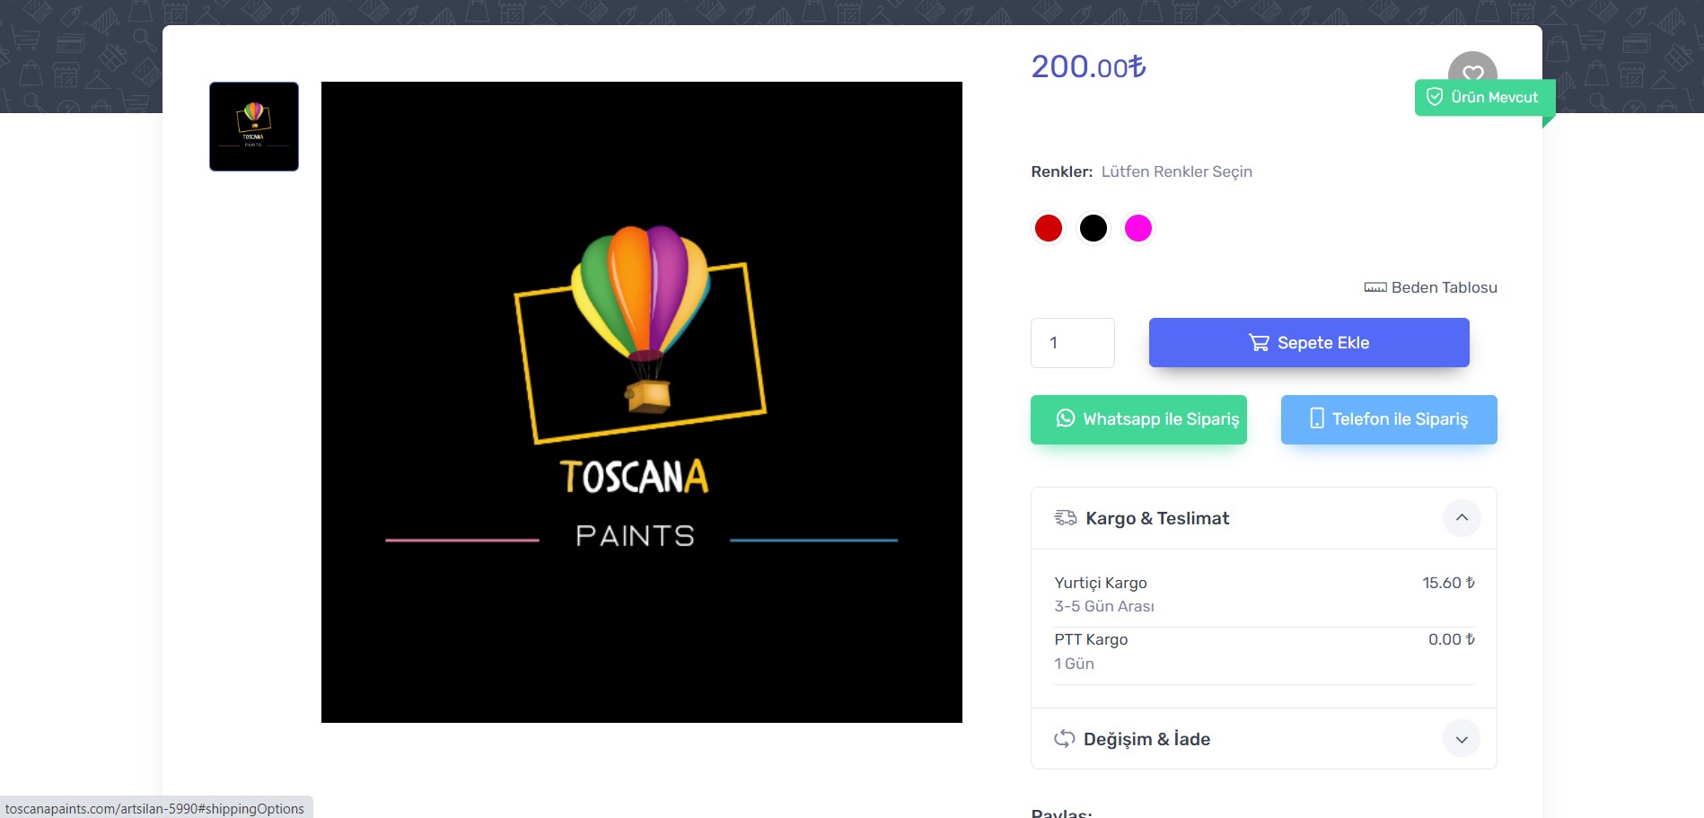
Task: Click the 0.00 ₺ shipping price
Action: 1452,639
